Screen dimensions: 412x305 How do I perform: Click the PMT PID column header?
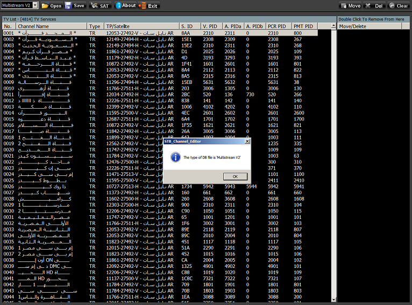(x=305, y=26)
